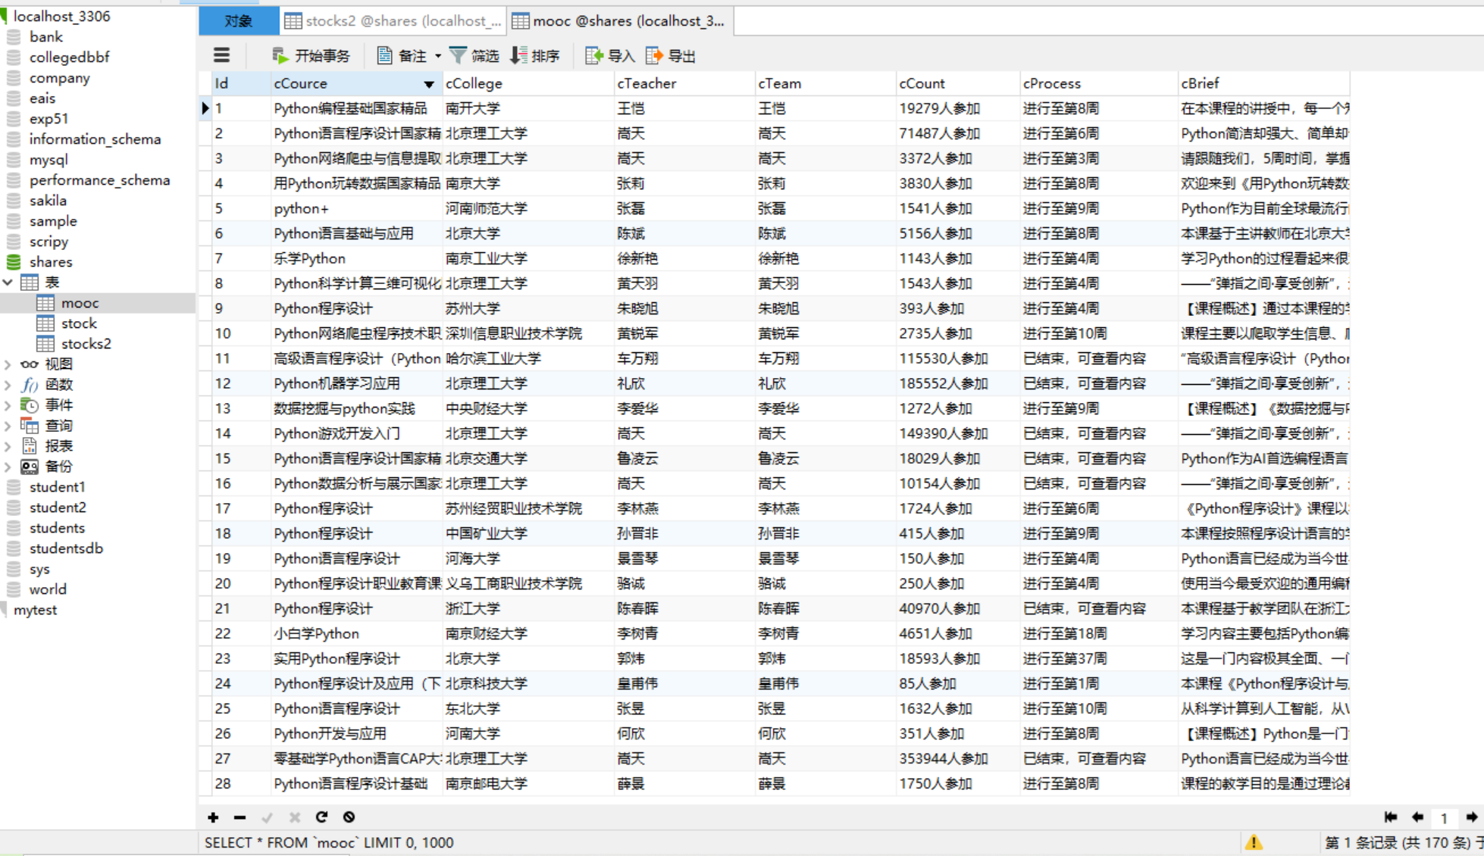Go to the previous page arrow

(x=1417, y=817)
